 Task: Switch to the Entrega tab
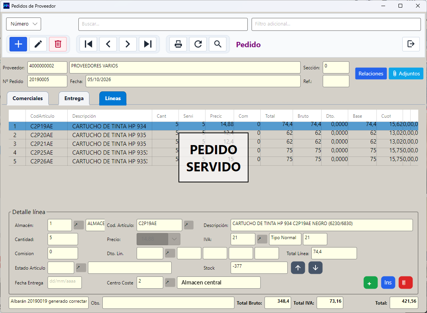(x=74, y=98)
